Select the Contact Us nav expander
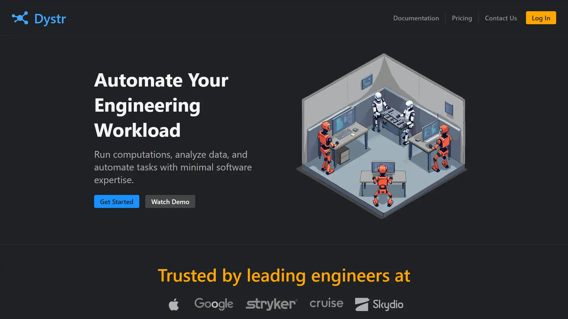This screenshot has height=319, width=568. click(x=501, y=18)
